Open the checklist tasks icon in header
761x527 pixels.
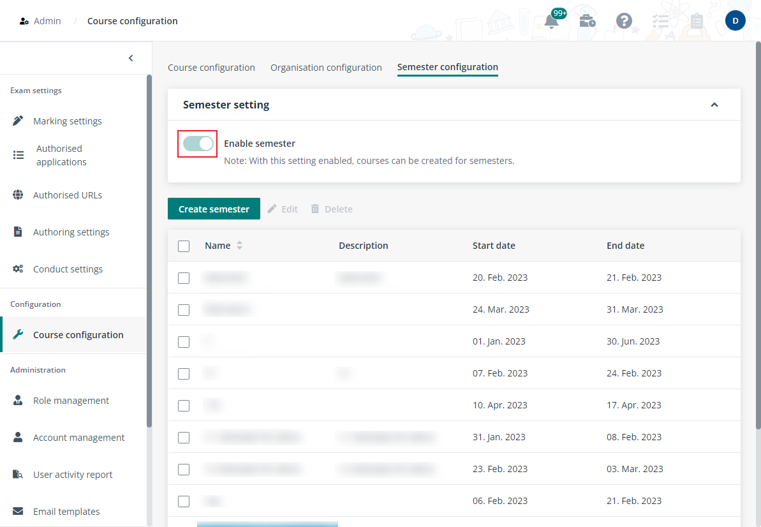(660, 21)
